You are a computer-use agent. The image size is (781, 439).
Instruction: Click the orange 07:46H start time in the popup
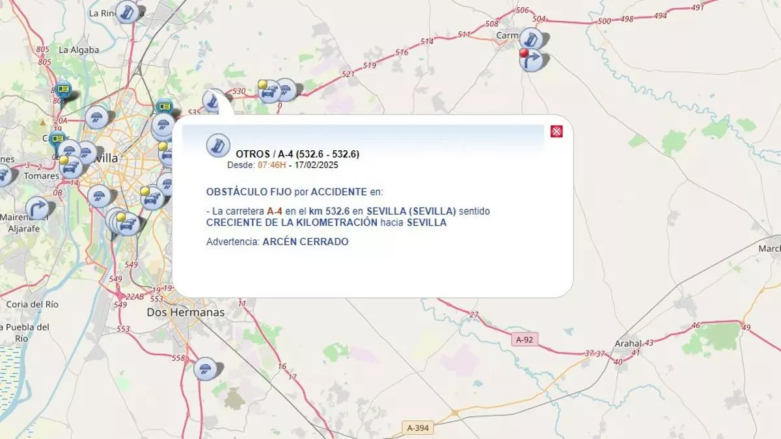click(271, 165)
